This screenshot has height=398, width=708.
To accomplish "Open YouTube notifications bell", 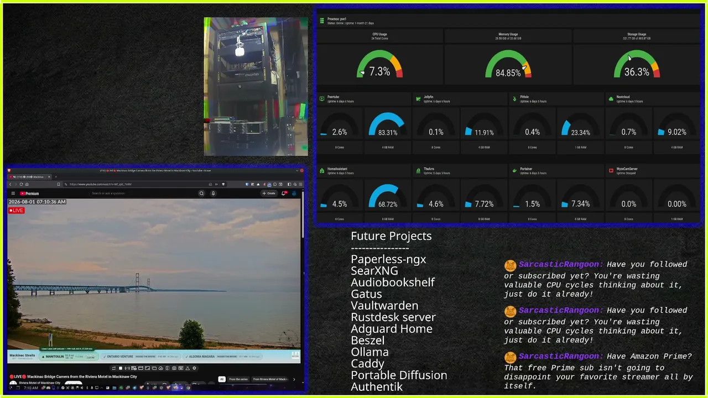I will [284, 193].
